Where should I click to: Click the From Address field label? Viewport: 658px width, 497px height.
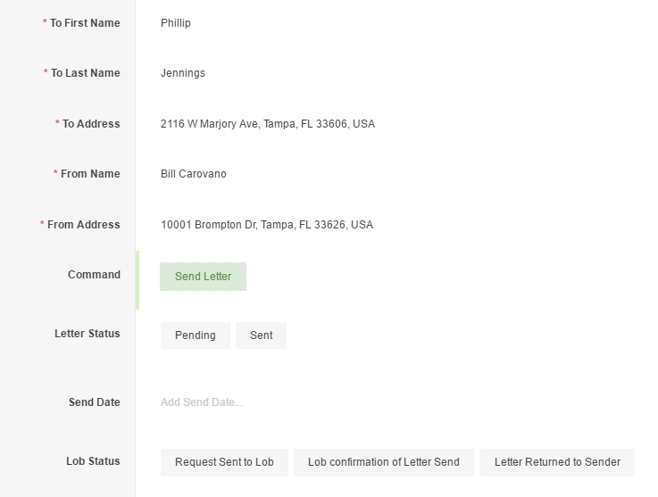[83, 225]
